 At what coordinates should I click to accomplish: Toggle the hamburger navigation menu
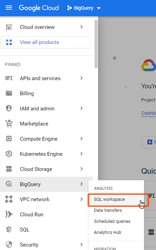click(x=9, y=8)
